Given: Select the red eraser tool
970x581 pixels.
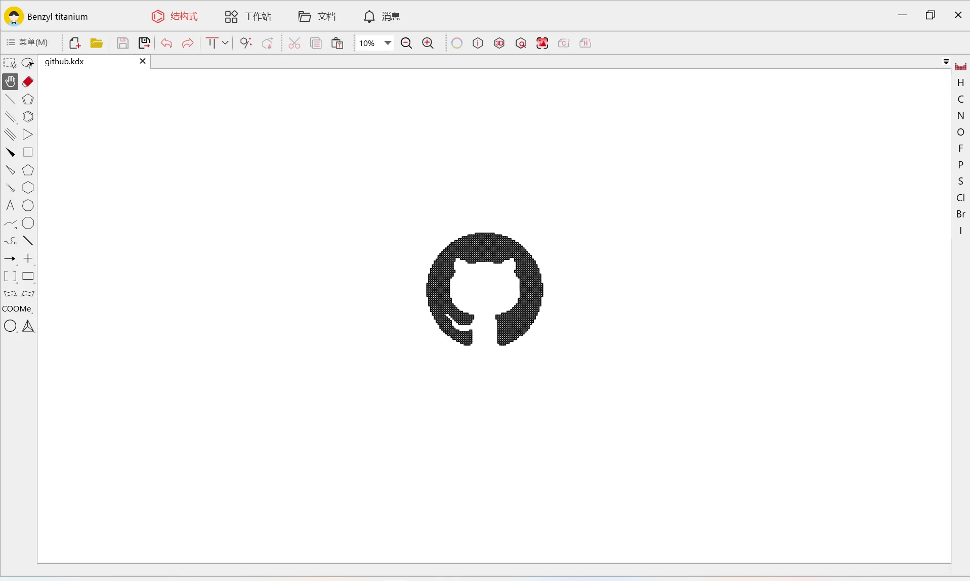Looking at the screenshot, I should coord(28,81).
